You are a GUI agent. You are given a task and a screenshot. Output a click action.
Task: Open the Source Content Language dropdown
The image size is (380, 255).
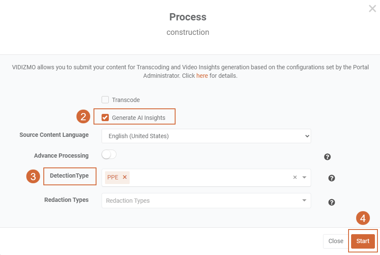[x=206, y=136]
